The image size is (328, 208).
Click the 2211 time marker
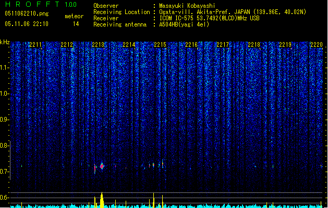(x=35, y=45)
